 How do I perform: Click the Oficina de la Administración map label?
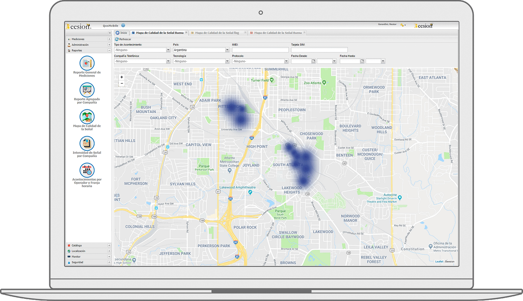click(445, 247)
